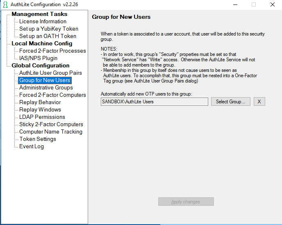This screenshot has height=225, width=282.
Task: Open License Information
Action: click(x=43, y=21)
